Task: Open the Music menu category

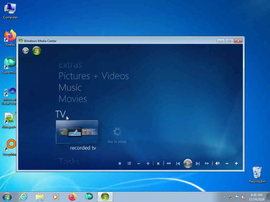Action: point(70,87)
